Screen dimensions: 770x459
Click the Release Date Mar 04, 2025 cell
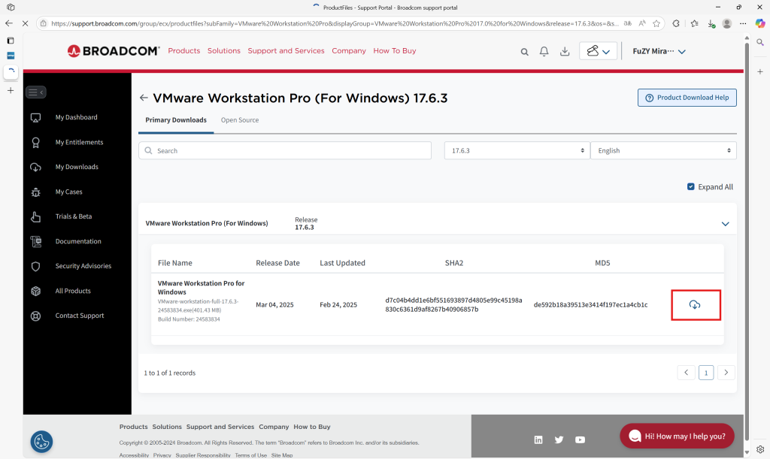(274, 305)
